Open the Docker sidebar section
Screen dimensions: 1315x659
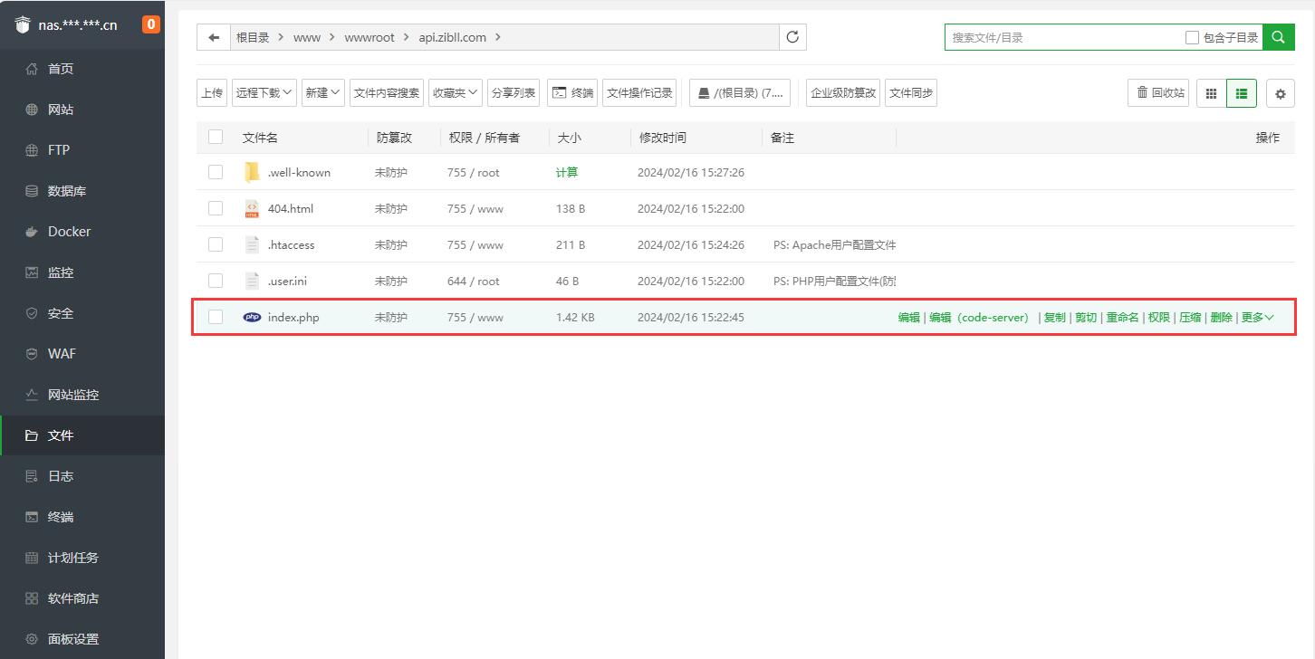(x=82, y=232)
